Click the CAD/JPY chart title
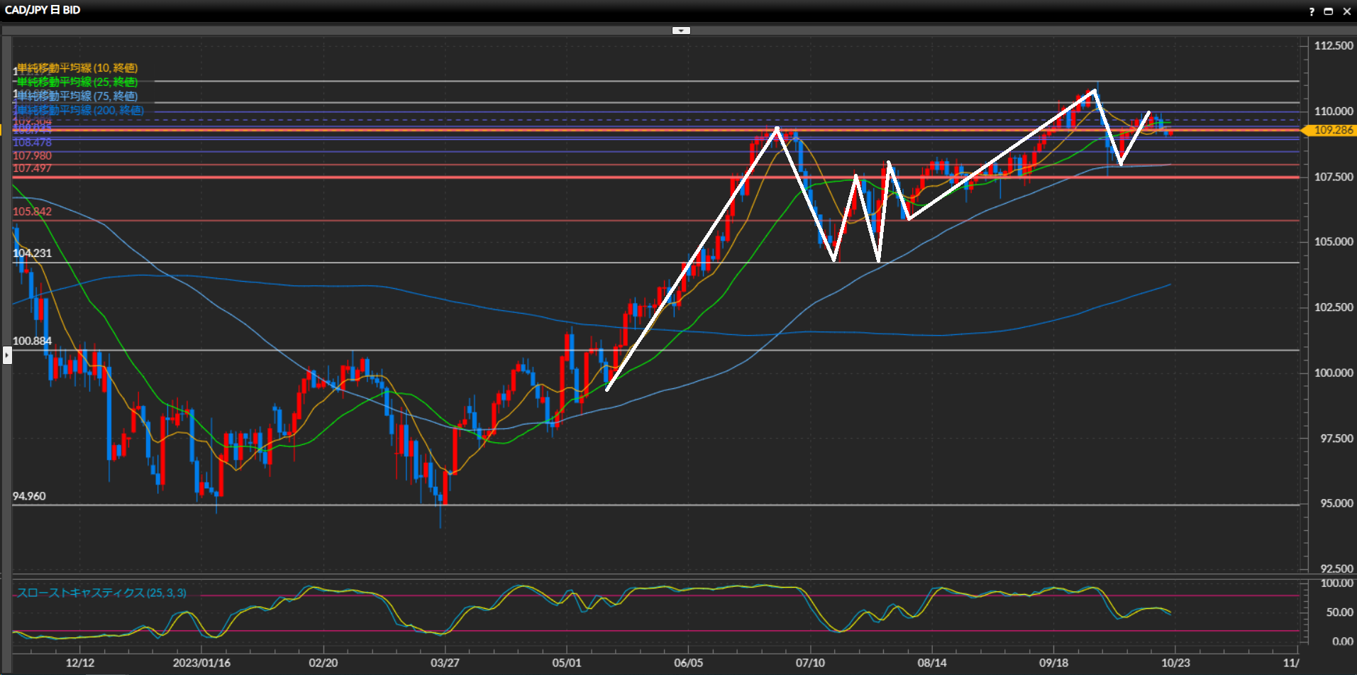Screen dimensions: 1357x675 click(43, 10)
